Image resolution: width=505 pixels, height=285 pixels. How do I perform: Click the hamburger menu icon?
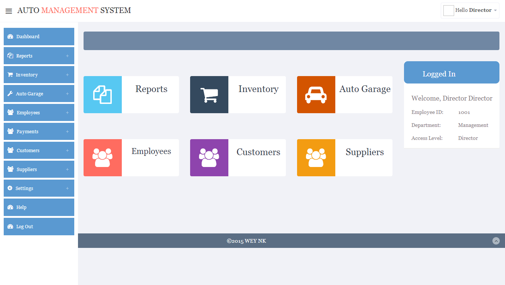(x=9, y=11)
